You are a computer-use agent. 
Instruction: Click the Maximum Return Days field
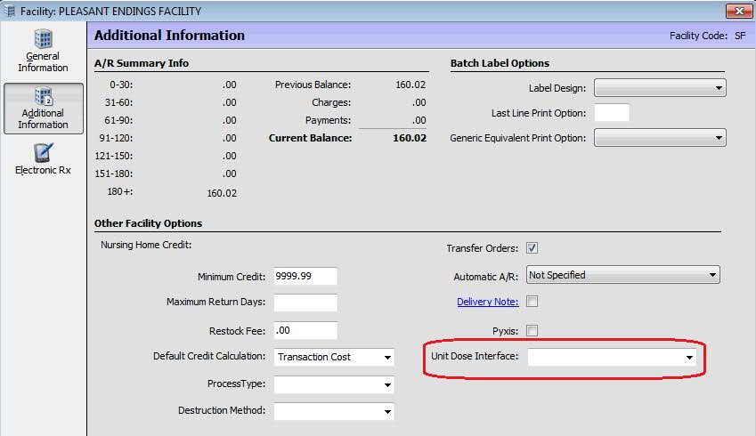[x=305, y=303]
